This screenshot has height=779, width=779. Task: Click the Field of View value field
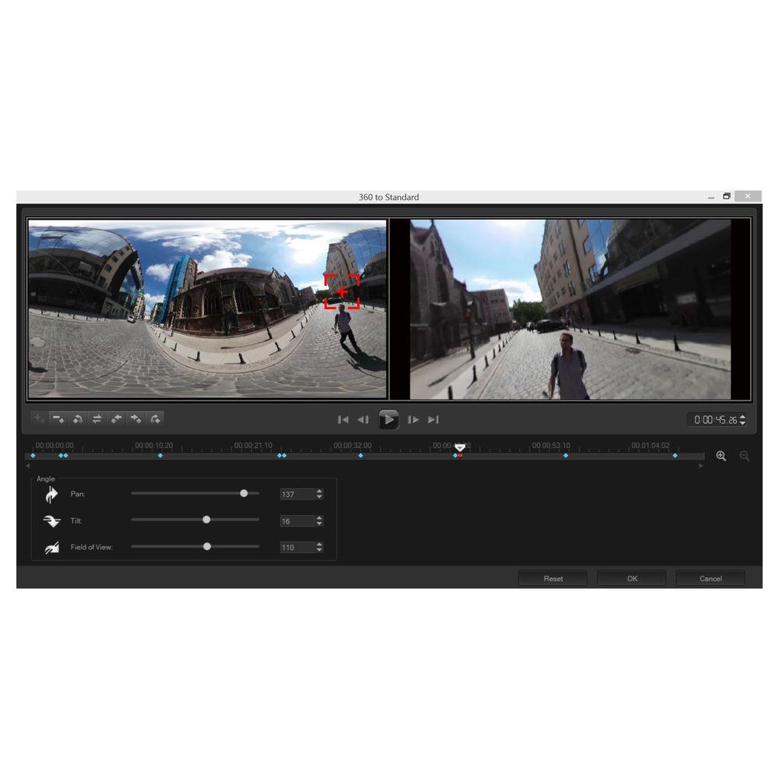[297, 548]
